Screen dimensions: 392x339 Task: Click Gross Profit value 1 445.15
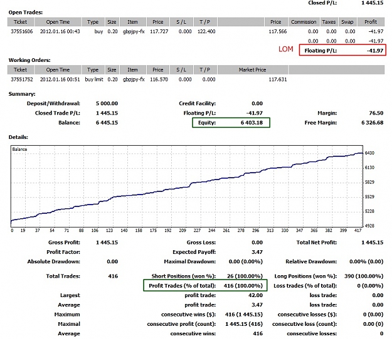click(x=107, y=243)
